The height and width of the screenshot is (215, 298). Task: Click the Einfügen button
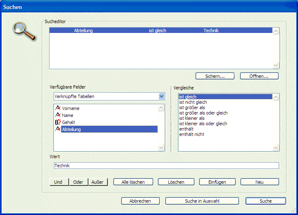218,182
